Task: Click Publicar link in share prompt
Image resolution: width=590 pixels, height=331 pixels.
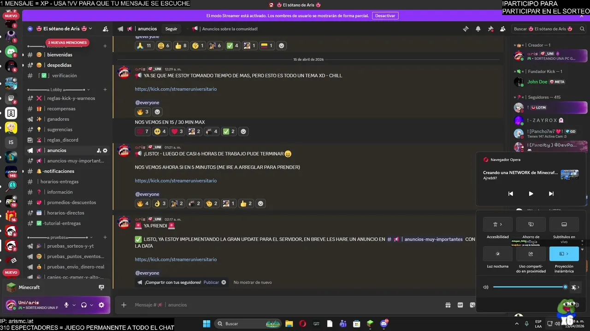Action: 211,282
